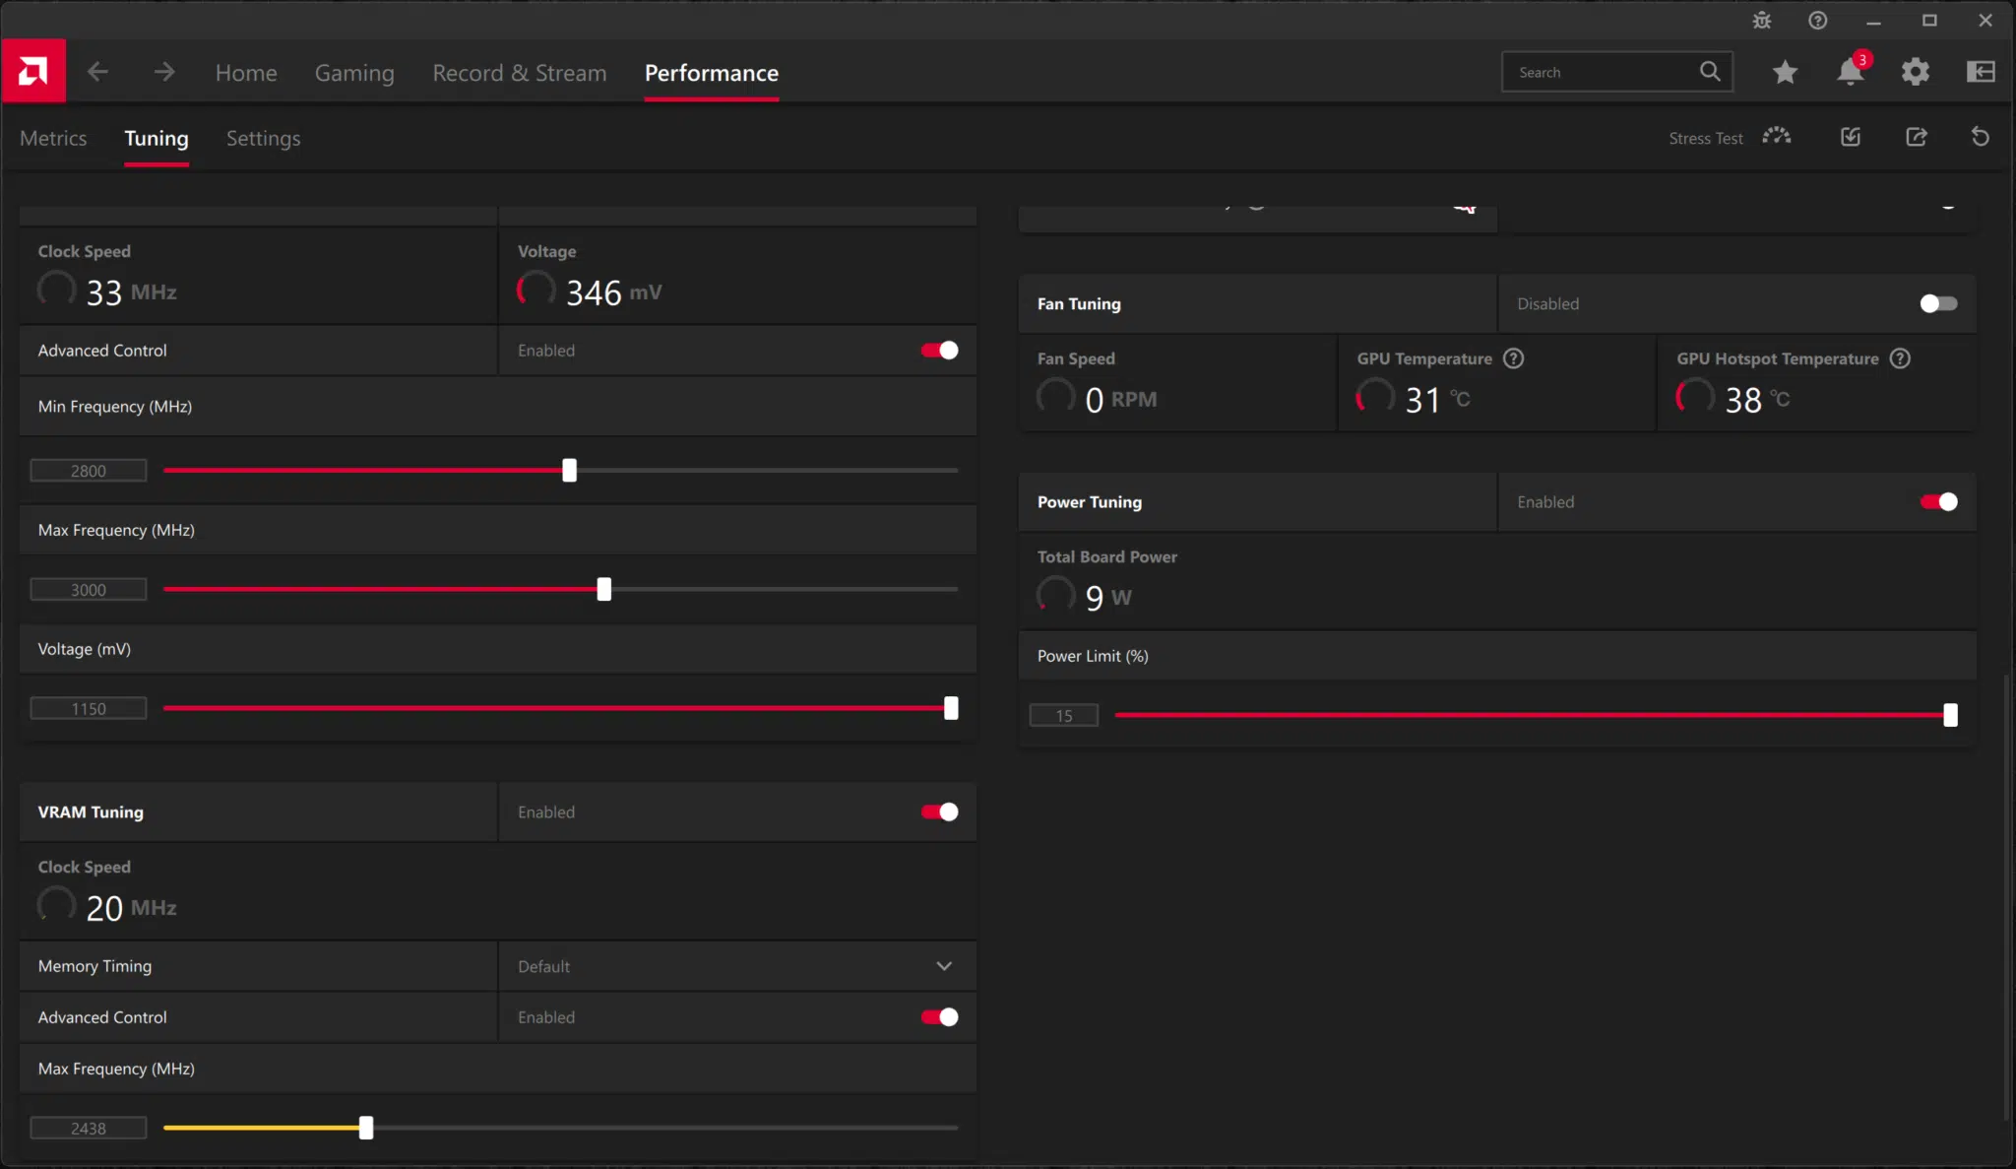Toggle the sidebar panel icon

click(x=1981, y=72)
